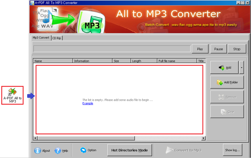Image resolution: width=251 pixels, height=158 pixels.
Task: Click the Hot Directories Mode button
Action: coord(129,150)
